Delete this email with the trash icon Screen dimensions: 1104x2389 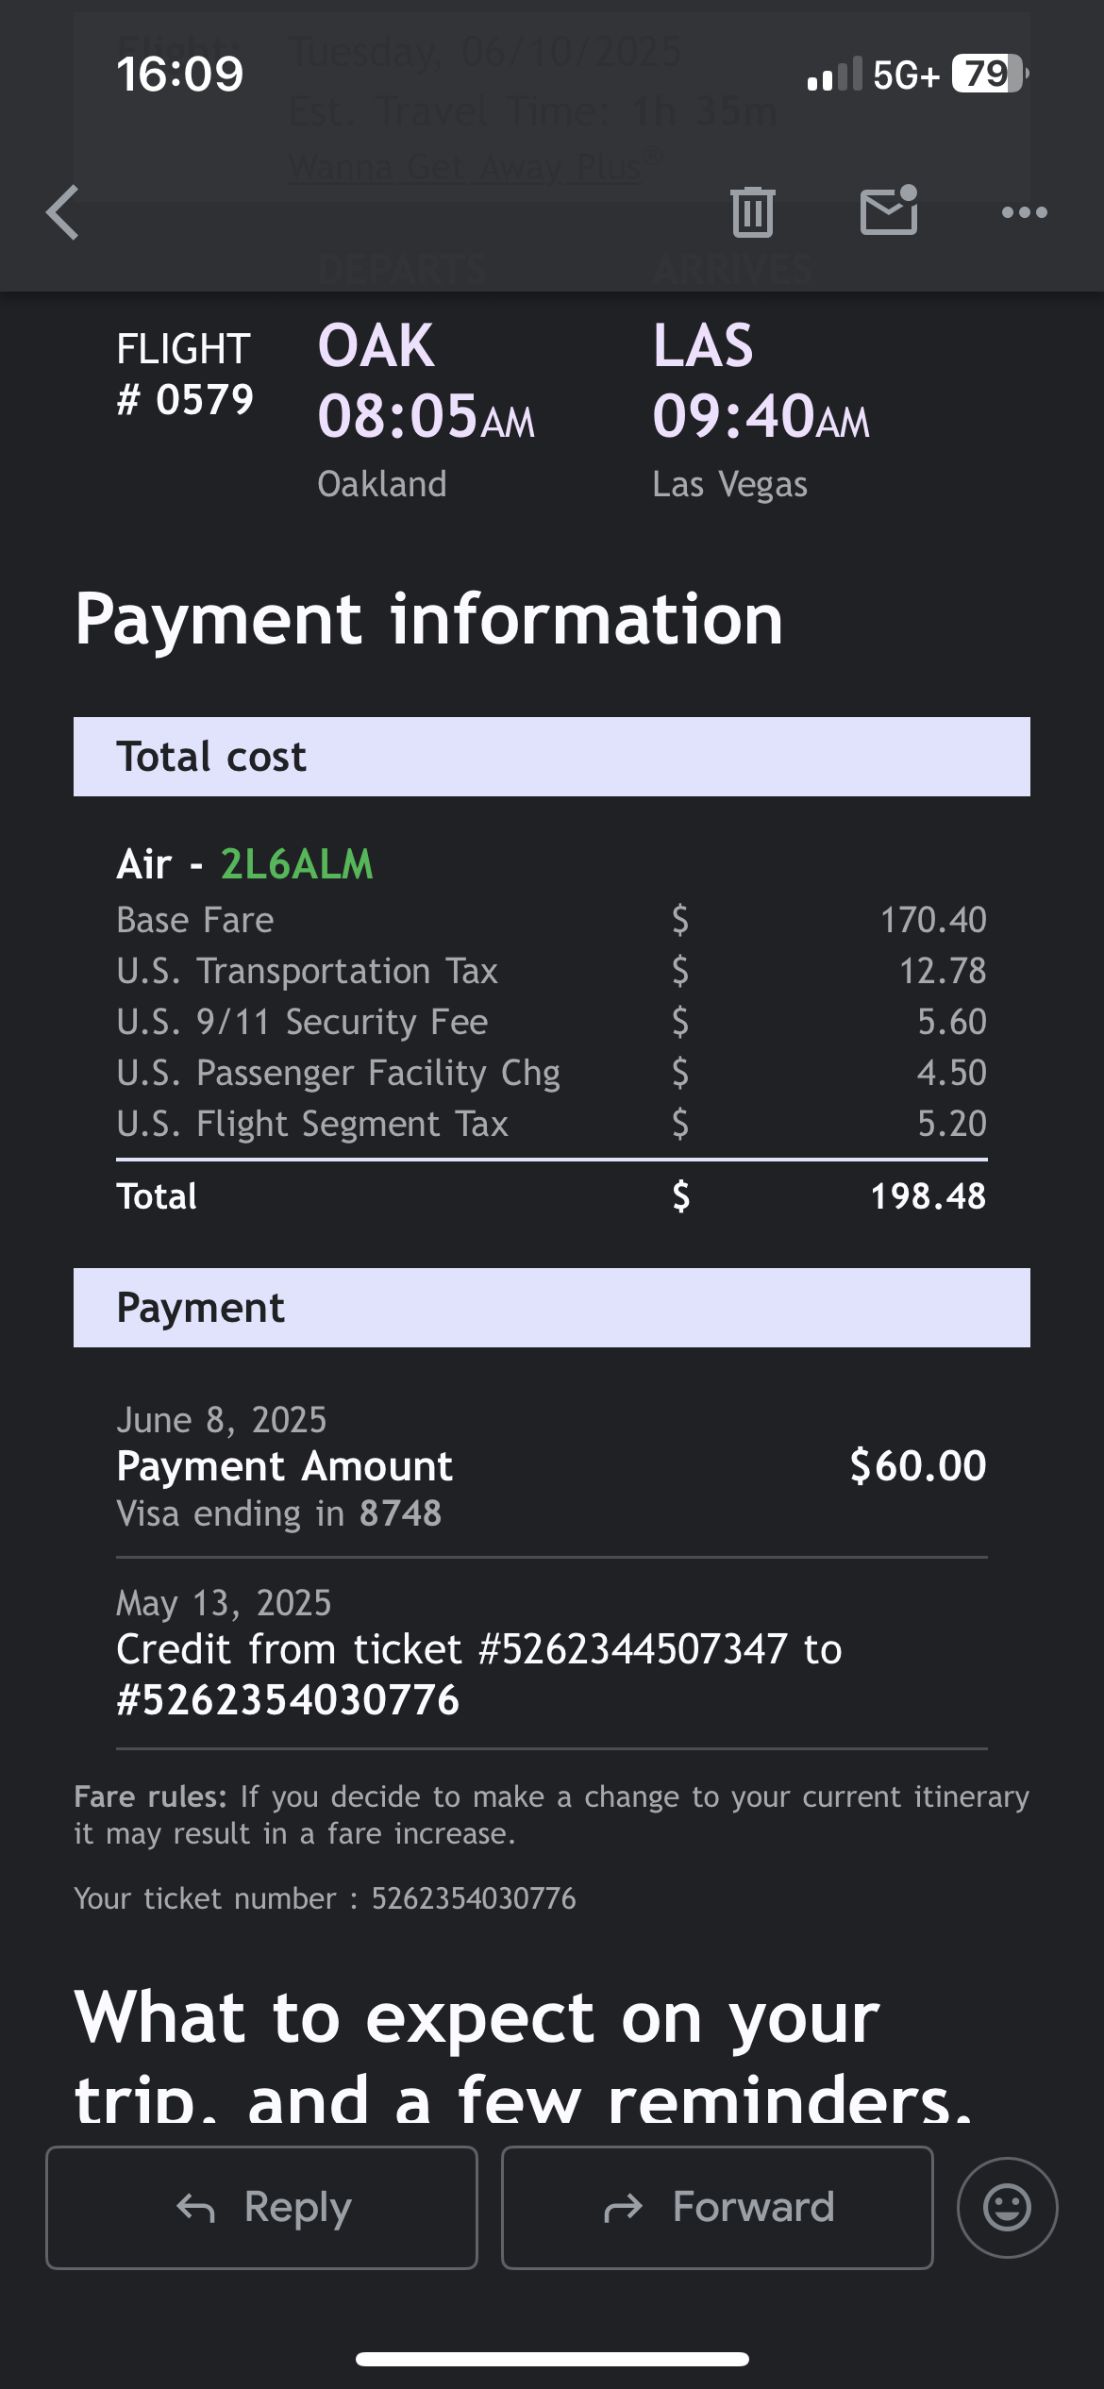click(752, 211)
